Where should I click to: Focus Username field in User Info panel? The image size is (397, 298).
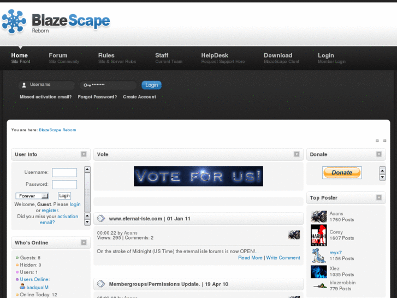click(x=64, y=172)
